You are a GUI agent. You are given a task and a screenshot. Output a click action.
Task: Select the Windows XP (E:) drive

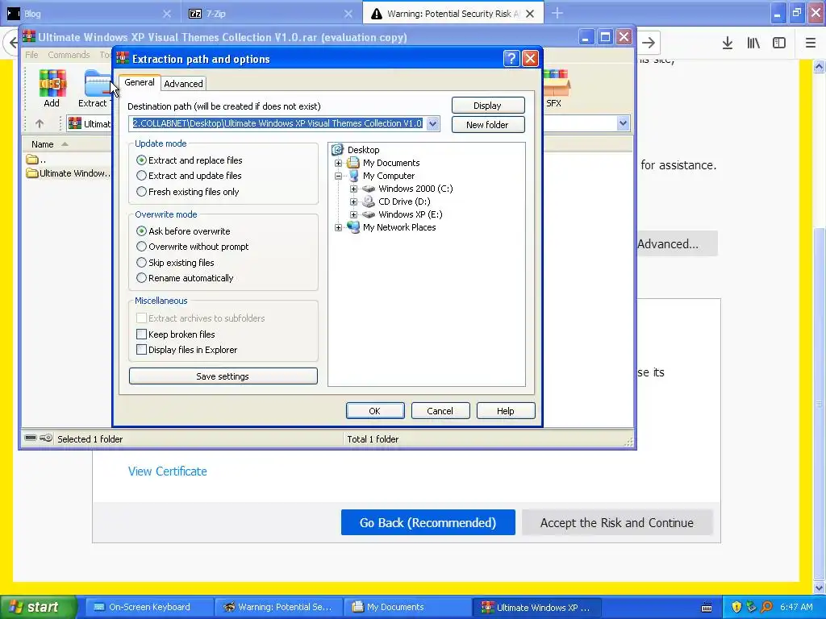[x=411, y=214]
